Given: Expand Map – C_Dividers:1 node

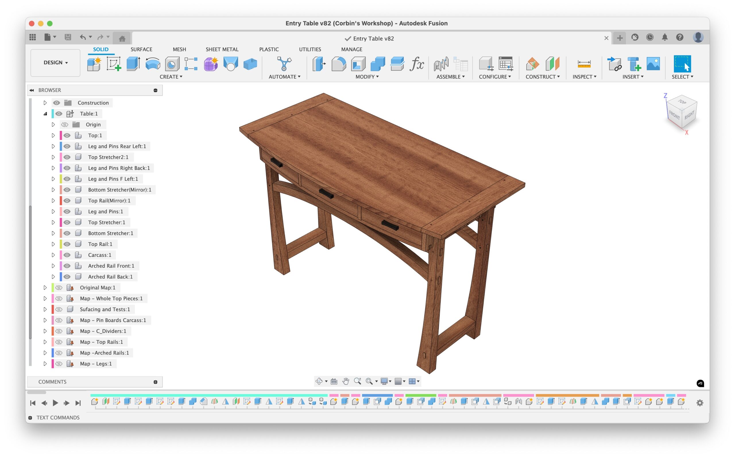Looking at the screenshot, I should (45, 331).
